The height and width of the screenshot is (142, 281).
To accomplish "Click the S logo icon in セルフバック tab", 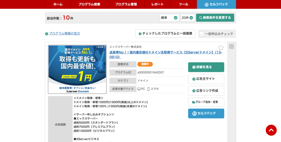I will click(207, 5).
